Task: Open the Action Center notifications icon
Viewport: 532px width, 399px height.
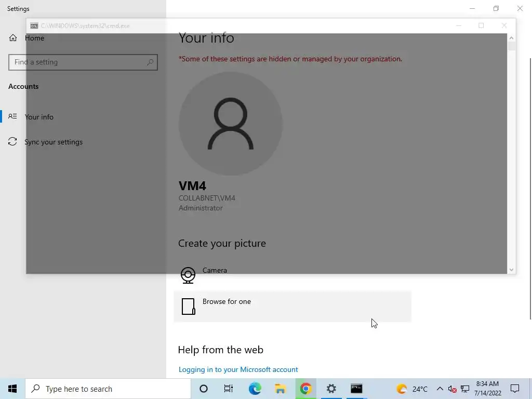Action: point(515,389)
